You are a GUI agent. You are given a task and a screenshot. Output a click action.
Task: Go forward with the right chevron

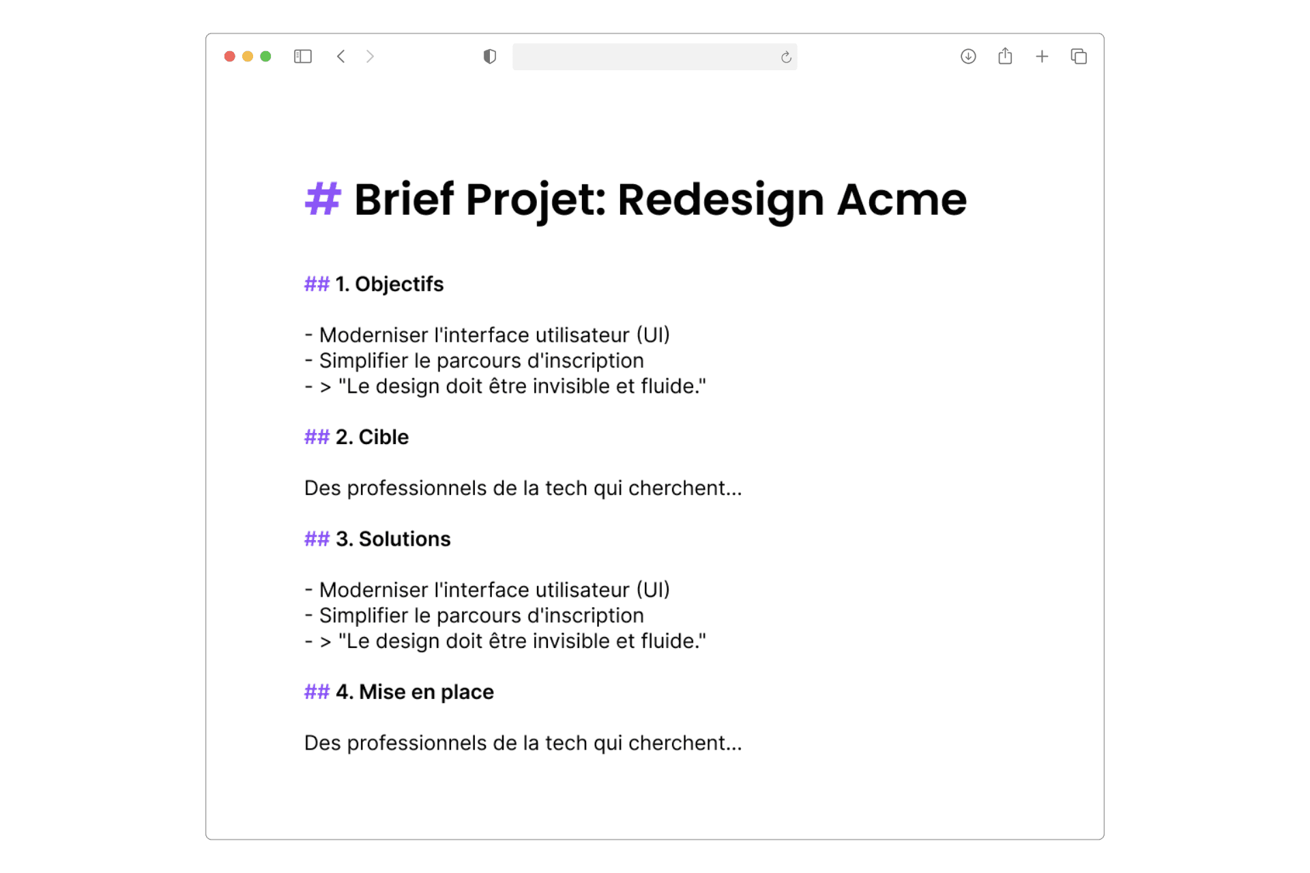pyautogui.click(x=370, y=57)
